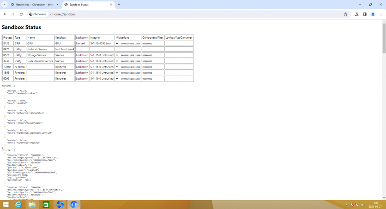Open the network tray icon
Screen dimensions: 386x209
pos(357,205)
